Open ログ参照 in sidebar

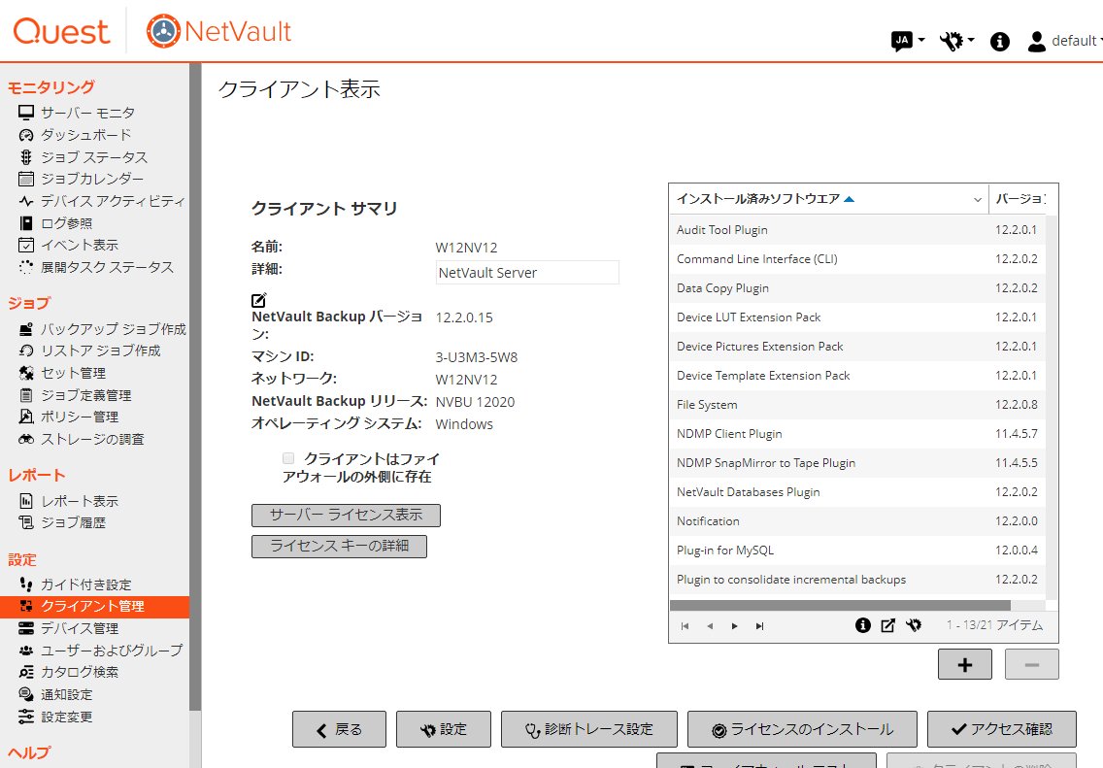66,223
